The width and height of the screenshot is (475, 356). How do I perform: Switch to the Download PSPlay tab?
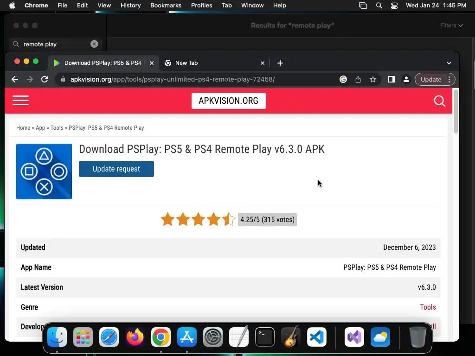[x=104, y=63]
